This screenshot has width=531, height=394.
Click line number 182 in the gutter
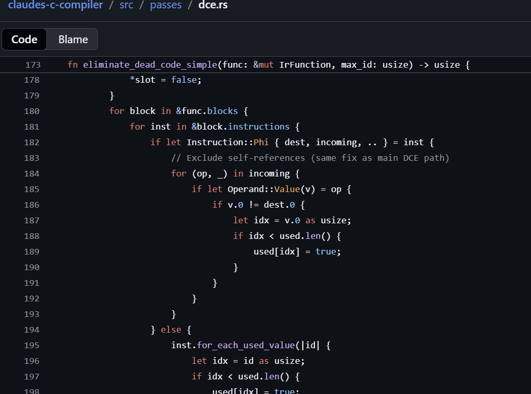[32, 142]
